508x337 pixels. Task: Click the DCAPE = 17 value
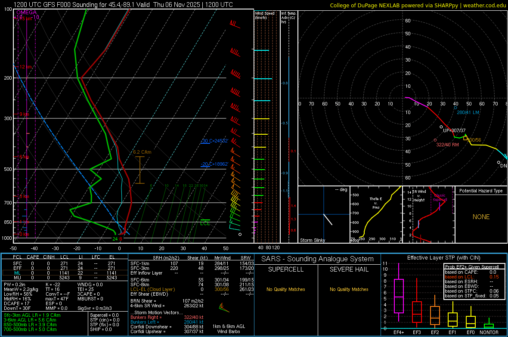point(16,303)
